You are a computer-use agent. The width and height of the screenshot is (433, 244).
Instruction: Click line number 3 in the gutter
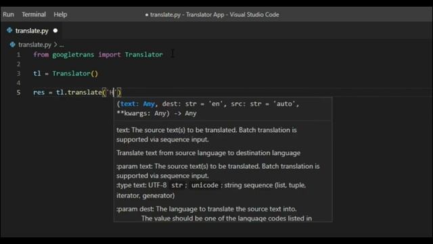click(x=18, y=74)
